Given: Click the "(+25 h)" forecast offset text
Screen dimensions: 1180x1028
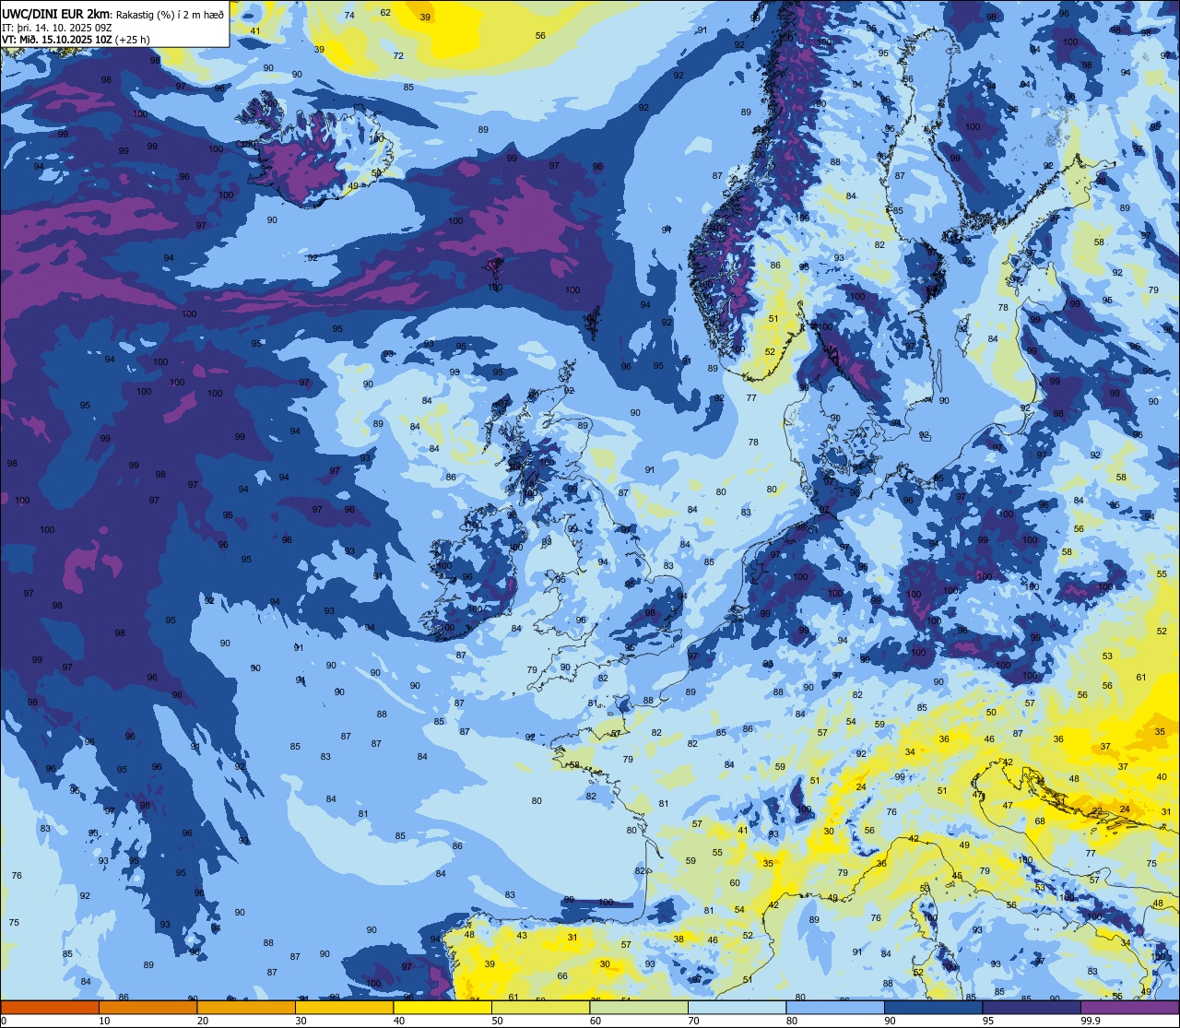Looking at the screenshot, I should click(133, 40).
